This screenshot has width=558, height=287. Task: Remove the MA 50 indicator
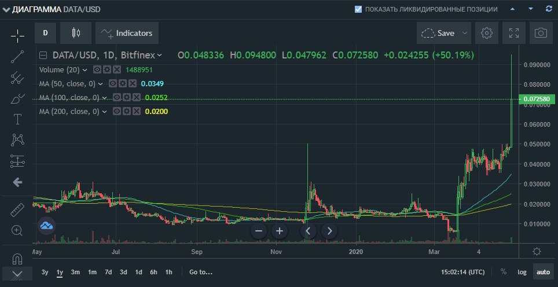pos(133,83)
